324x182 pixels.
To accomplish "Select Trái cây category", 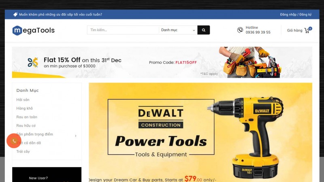I will click(23, 151).
